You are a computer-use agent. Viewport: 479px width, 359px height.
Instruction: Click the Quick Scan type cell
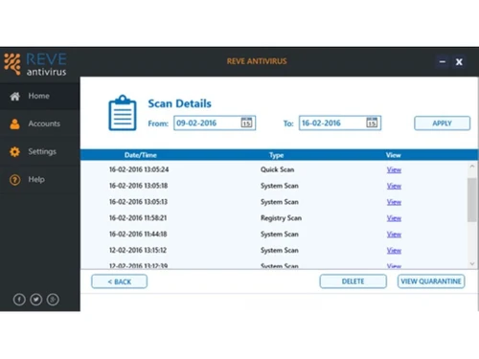277,169
